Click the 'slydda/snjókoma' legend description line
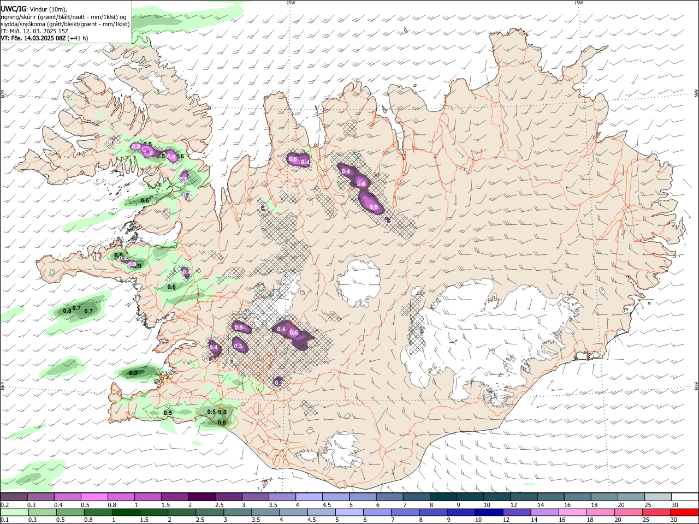The image size is (699, 524). (65, 24)
